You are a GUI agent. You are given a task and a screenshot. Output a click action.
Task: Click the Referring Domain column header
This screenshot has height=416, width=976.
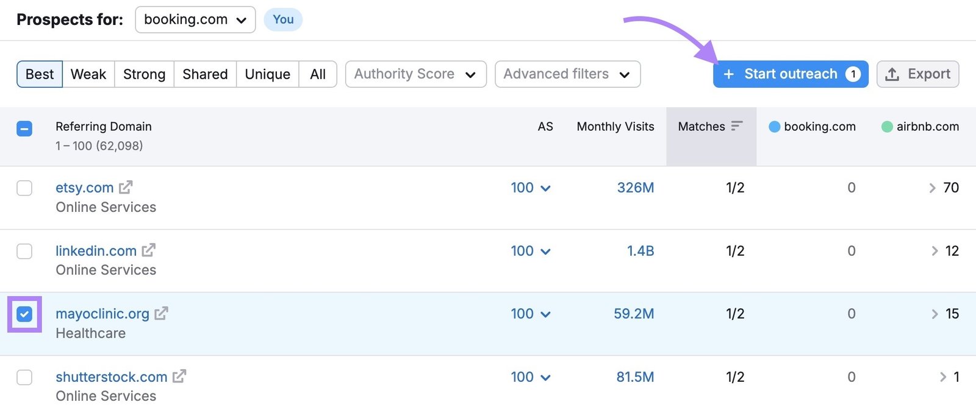tap(104, 126)
